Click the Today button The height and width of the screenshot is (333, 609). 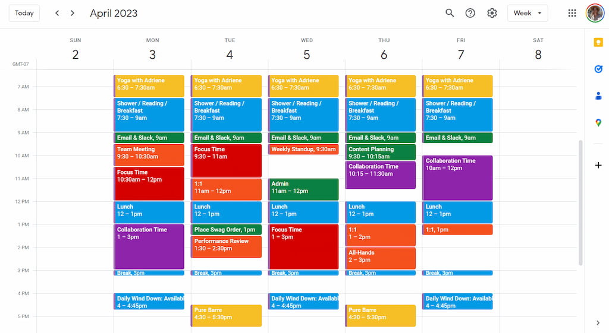pos(24,13)
